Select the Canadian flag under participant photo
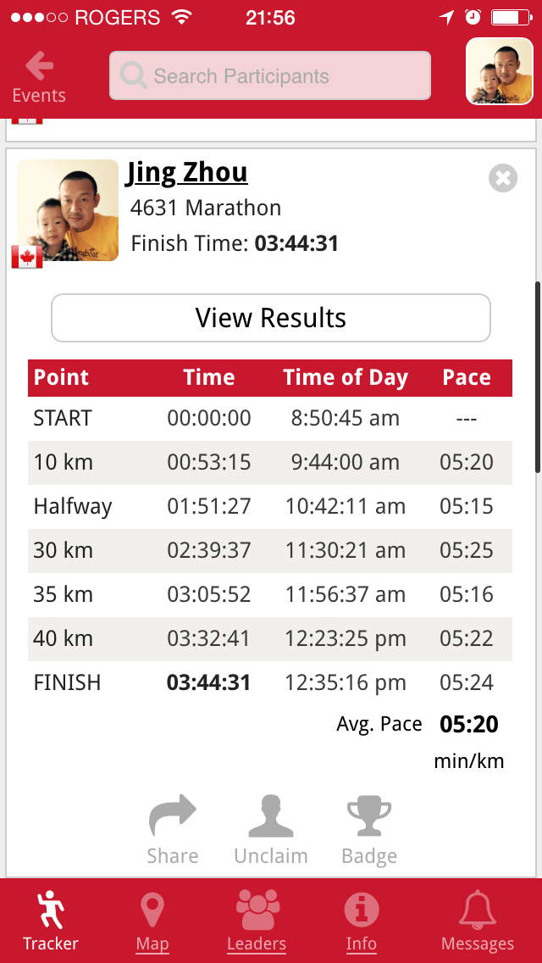The height and width of the screenshot is (963, 542). tap(27, 257)
